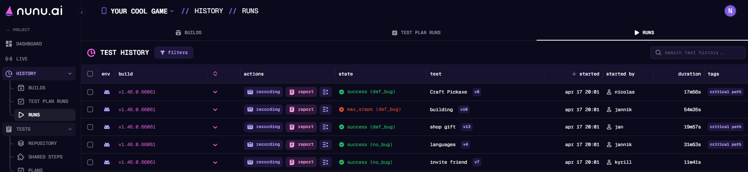The image size is (748, 172).
Task: Open the report for shop gift run
Action: click(301, 127)
